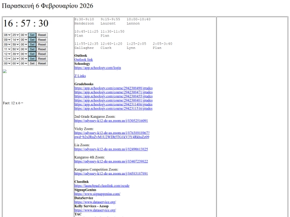Open the link under Kelly Services - Aesop
The width and height of the screenshot is (290, 217).
tap(95, 210)
